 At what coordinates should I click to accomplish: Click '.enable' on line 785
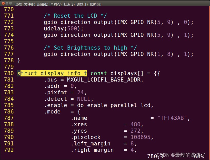[x=56, y=105]
